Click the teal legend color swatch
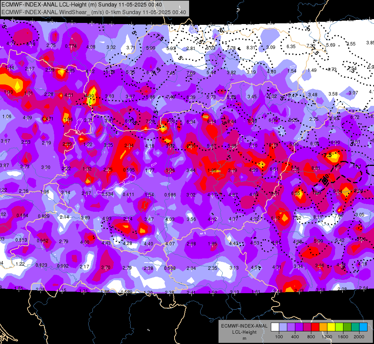Screen dimensions: 374x344 355,327
